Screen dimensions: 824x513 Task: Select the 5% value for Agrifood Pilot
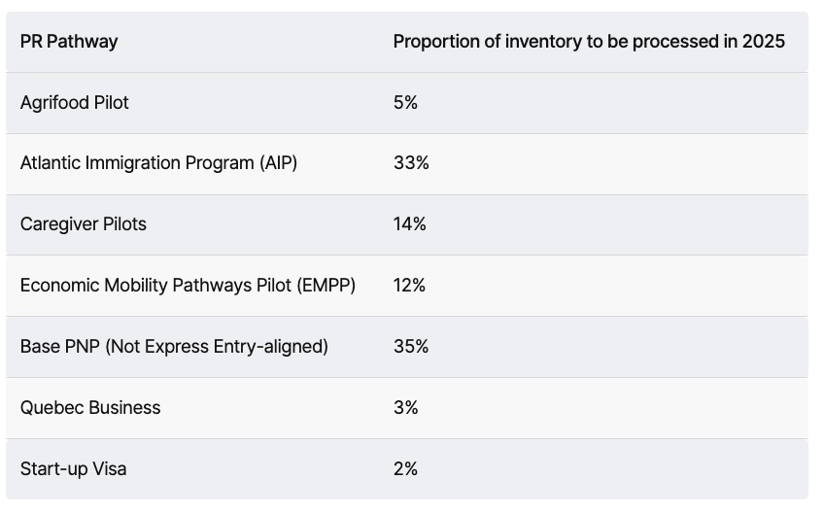point(405,102)
